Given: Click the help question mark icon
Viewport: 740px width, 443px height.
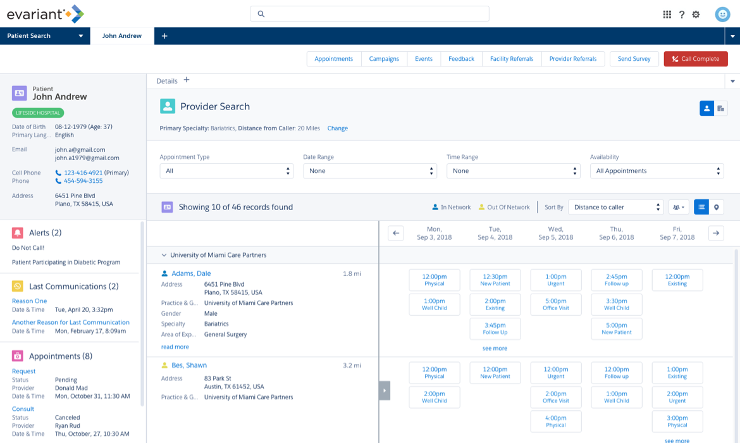Looking at the screenshot, I should coord(682,15).
